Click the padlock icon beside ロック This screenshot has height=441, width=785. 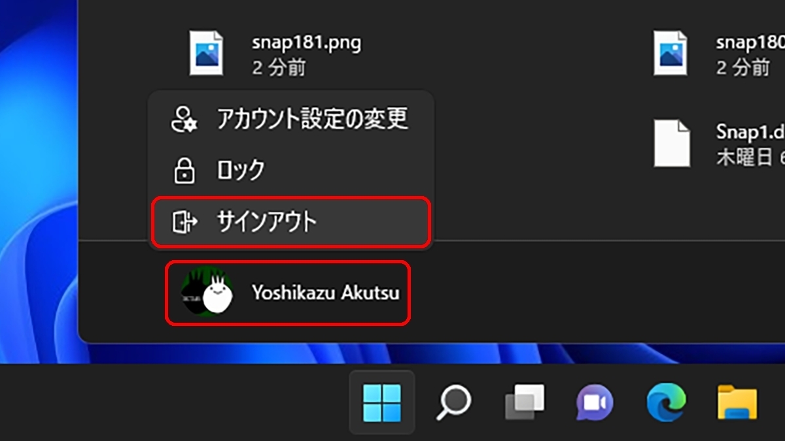point(184,170)
